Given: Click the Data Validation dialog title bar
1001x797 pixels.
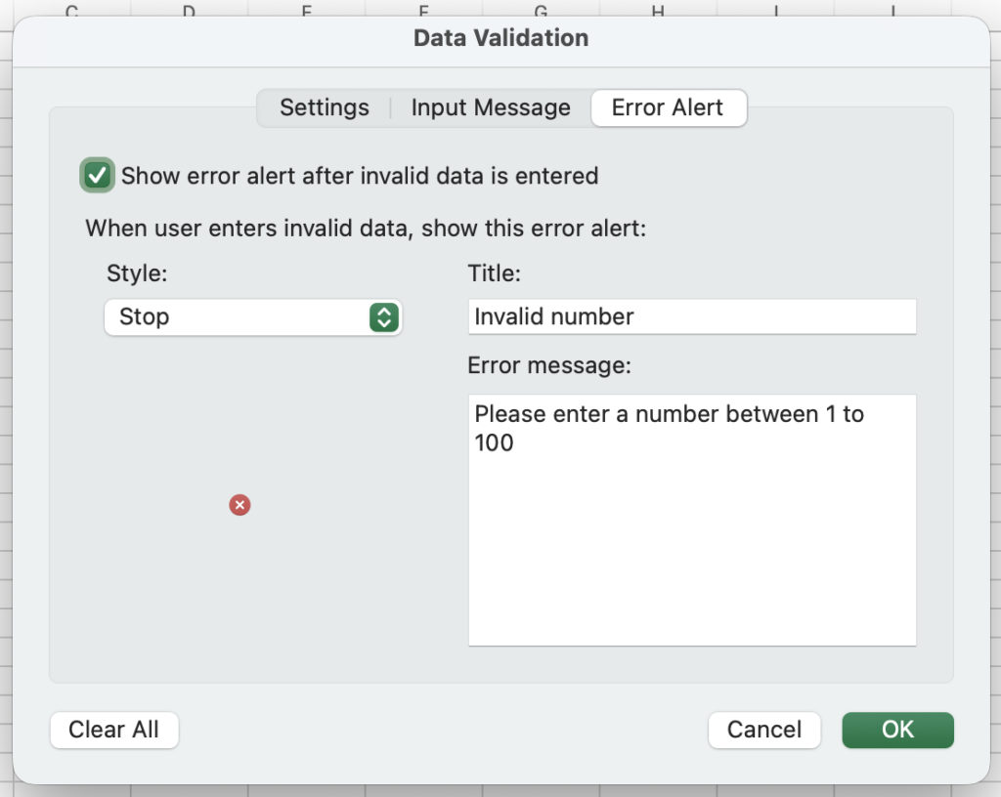Looking at the screenshot, I should coord(500,38).
